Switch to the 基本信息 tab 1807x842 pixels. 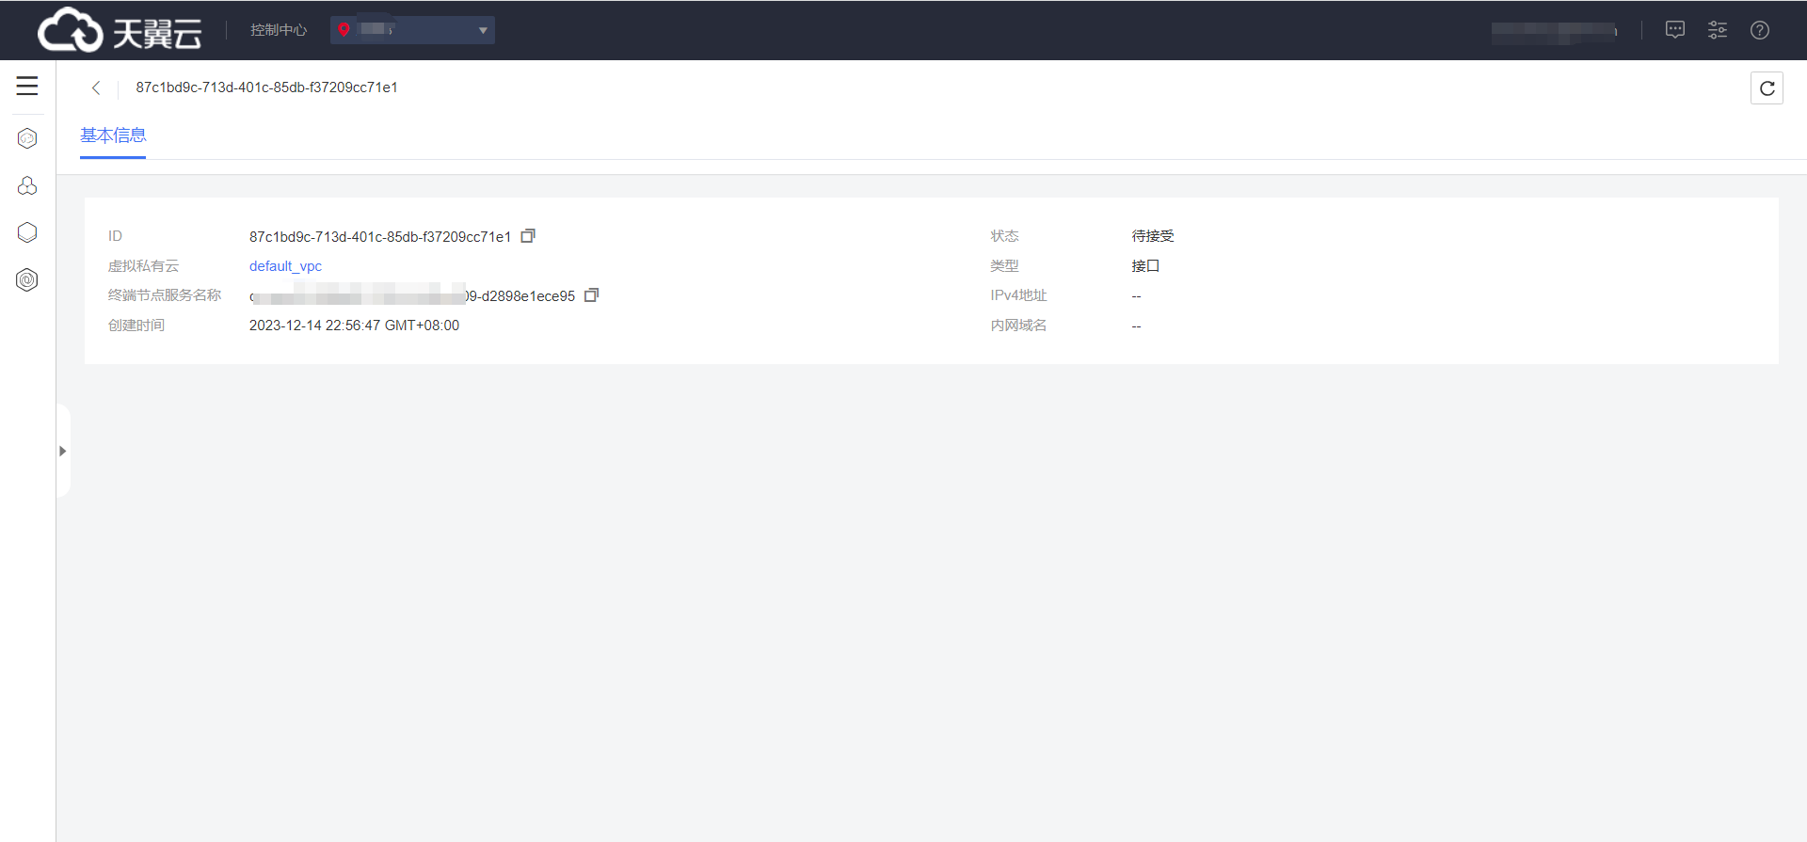click(113, 135)
